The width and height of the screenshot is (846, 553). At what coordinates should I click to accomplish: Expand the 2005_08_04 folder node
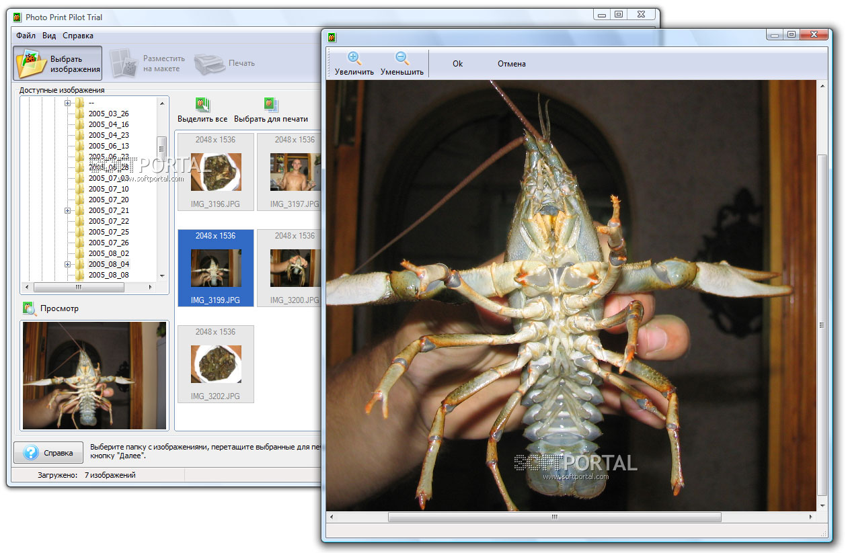coord(67,264)
